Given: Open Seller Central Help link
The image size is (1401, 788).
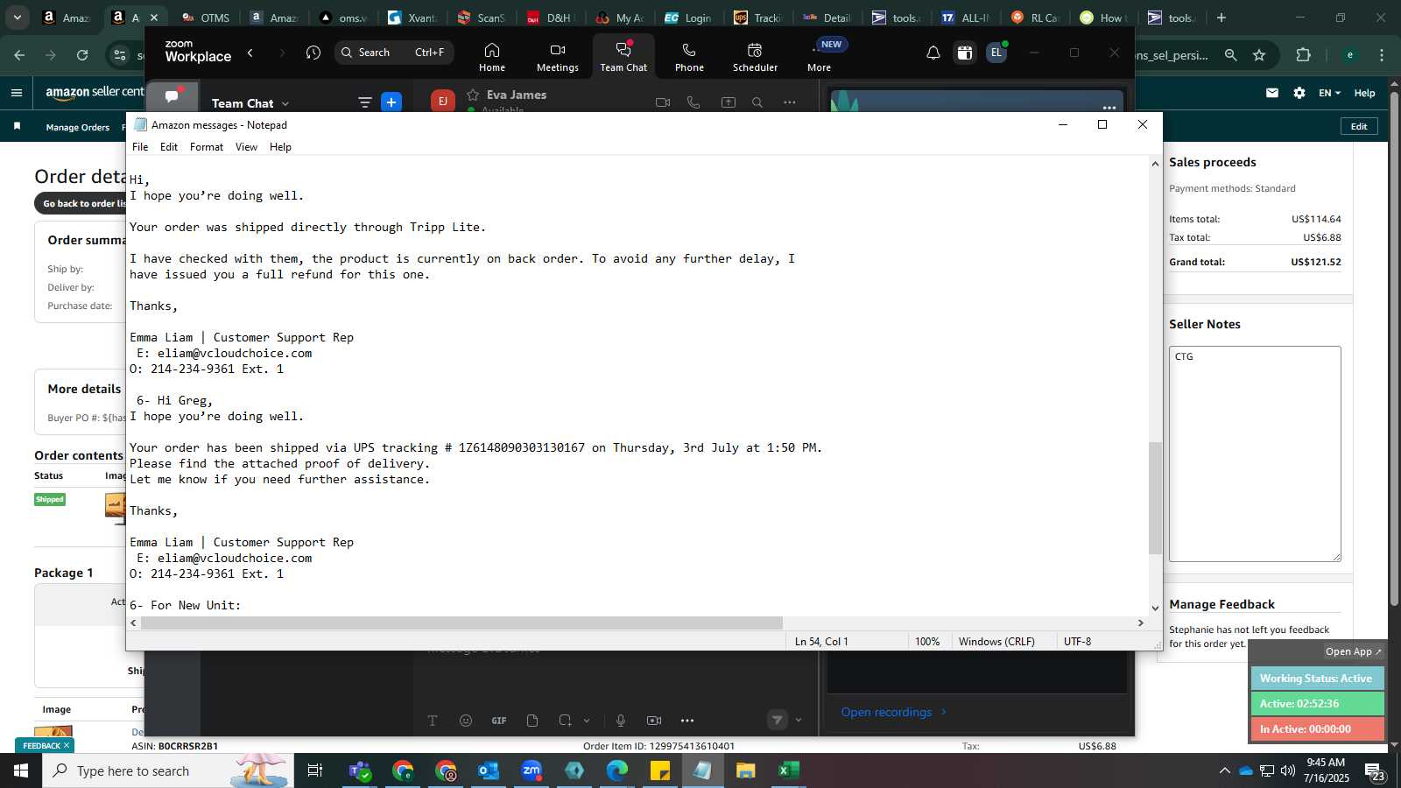Looking at the screenshot, I should pos(1364,93).
